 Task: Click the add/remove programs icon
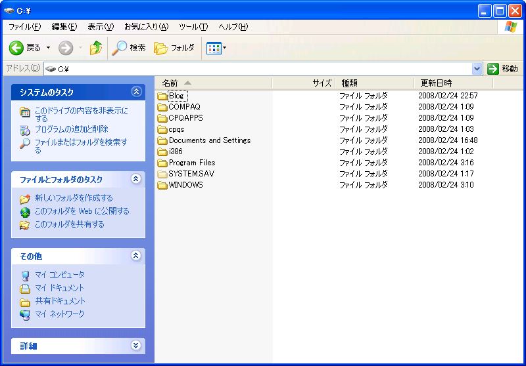25,130
